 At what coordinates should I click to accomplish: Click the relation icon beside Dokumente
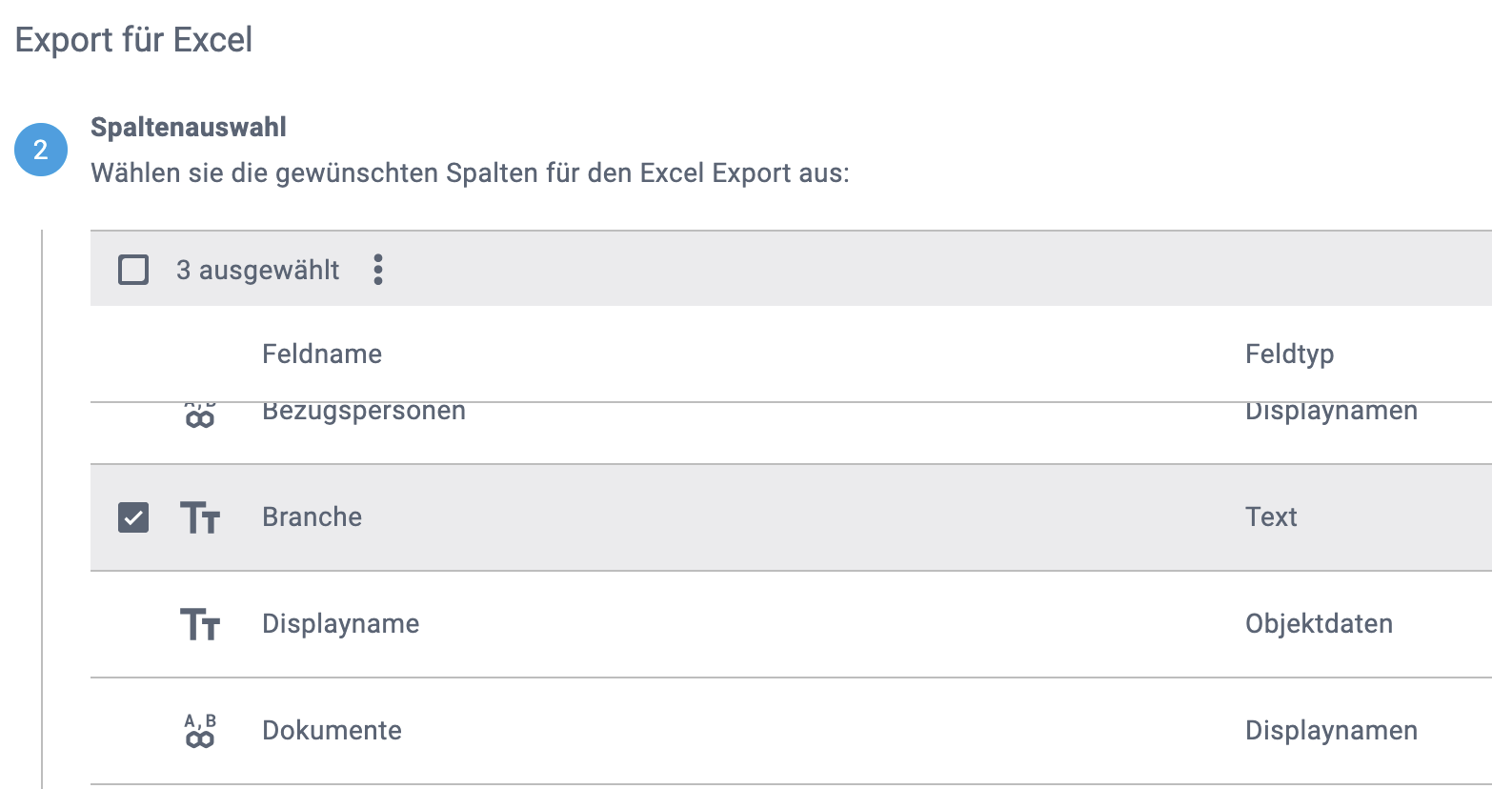pos(200,731)
